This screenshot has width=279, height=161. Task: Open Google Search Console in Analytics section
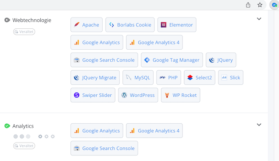pyautogui.click(x=104, y=148)
